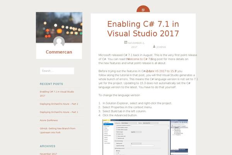Open GitHub: Getting New Branch from Upstream post
The width and height of the screenshot is (232, 155).
click(58, 130)
